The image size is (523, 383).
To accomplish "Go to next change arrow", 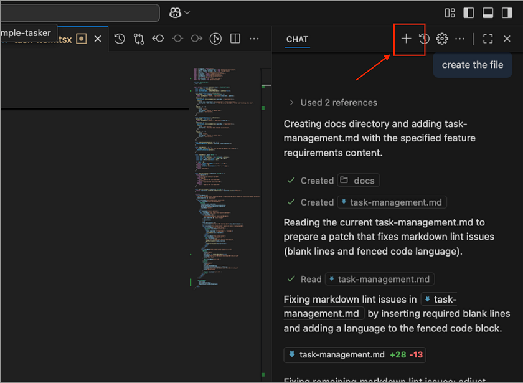I will pos(197,39).
